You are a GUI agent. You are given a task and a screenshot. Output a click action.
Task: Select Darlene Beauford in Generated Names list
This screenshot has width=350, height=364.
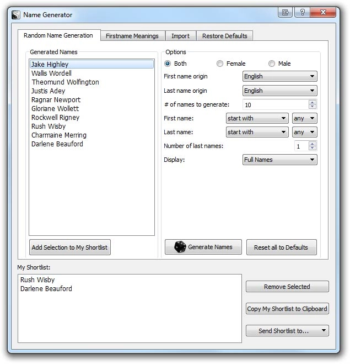tap(91, 144)
